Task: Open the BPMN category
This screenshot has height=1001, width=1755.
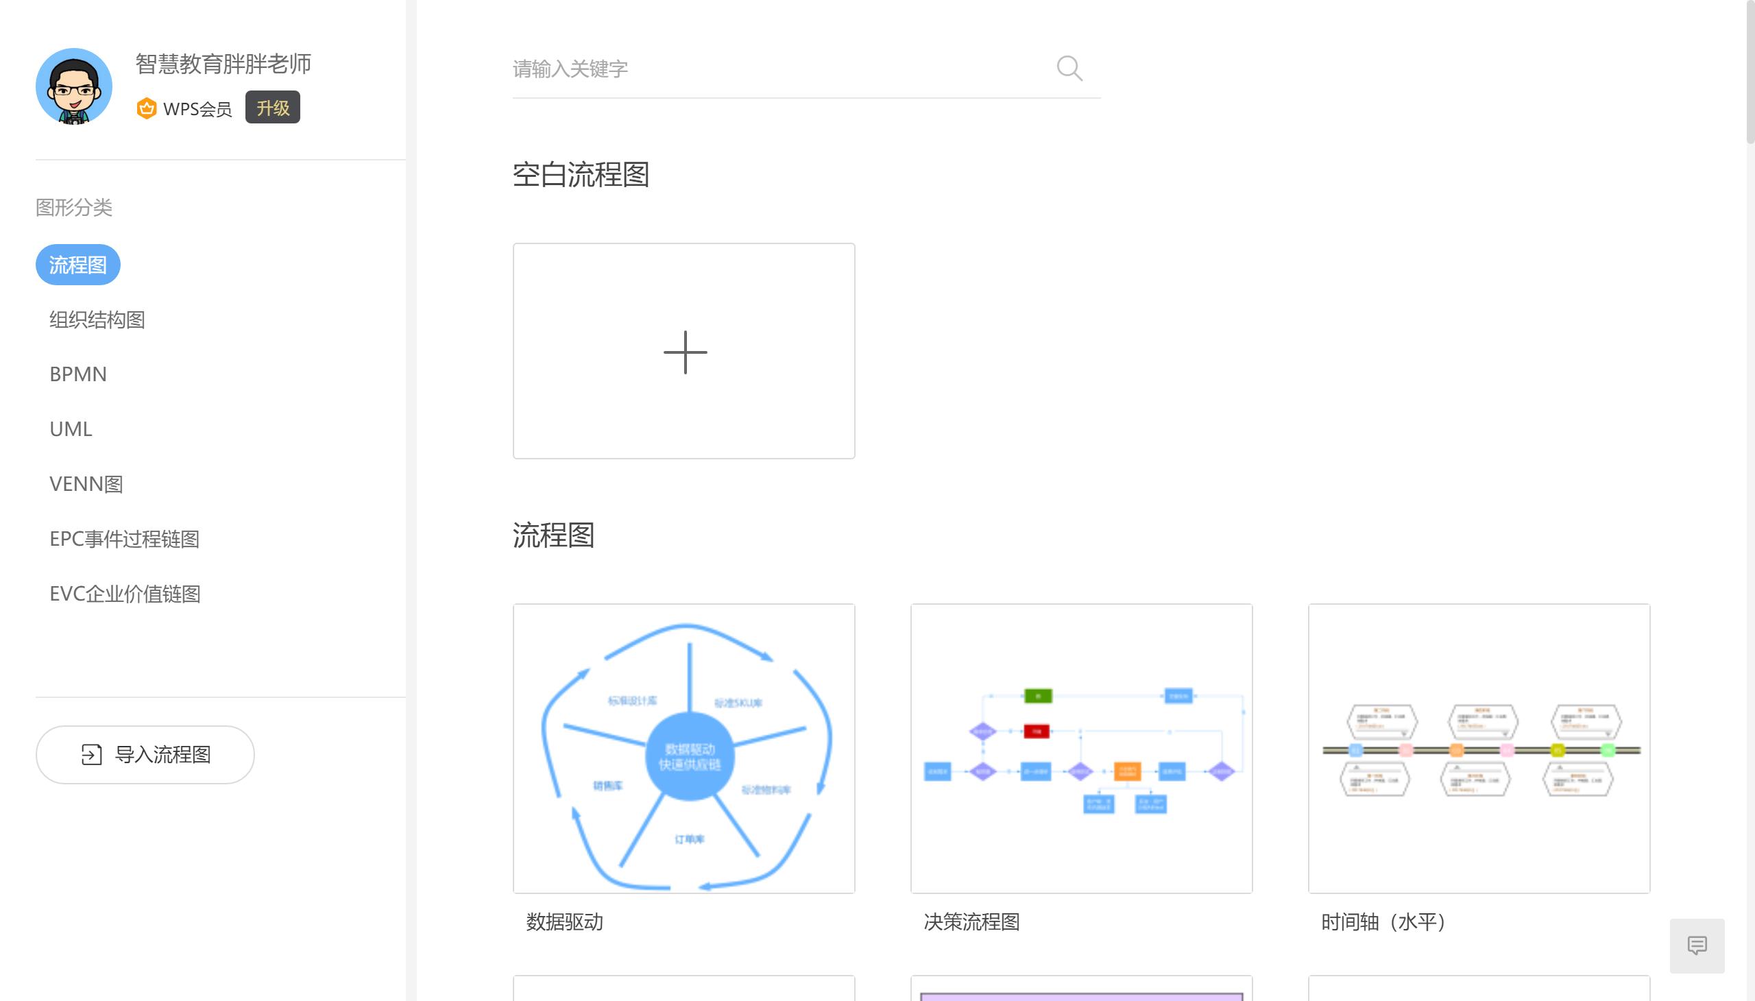Action: coord(77,374)
